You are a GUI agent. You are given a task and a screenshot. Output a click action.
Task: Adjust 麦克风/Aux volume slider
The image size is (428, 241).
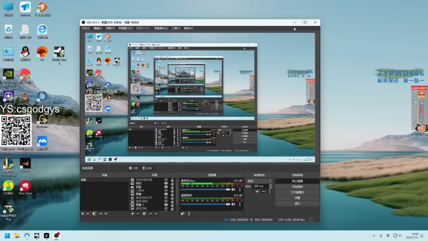point(205,190)
